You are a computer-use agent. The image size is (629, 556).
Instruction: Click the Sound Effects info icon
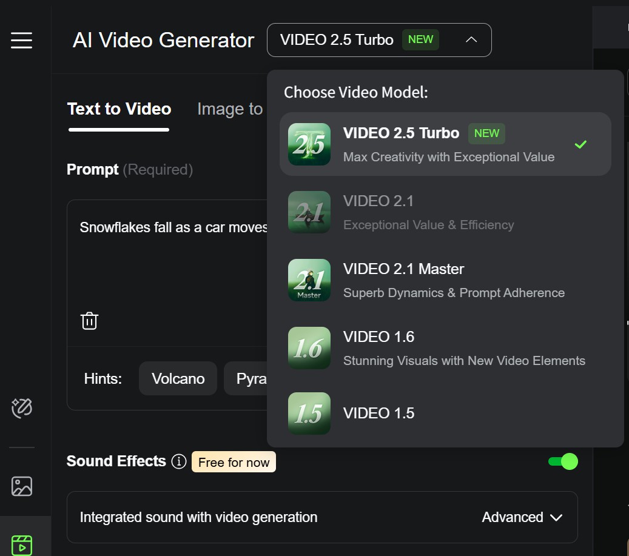(179, 461)
